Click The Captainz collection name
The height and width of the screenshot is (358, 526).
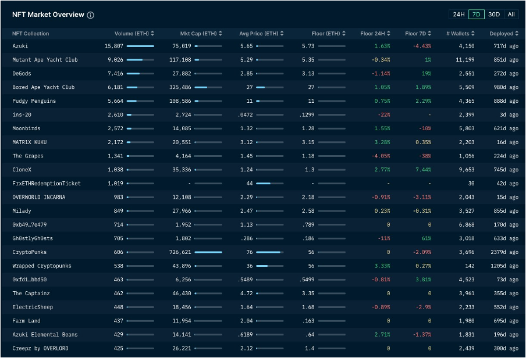[31, 293]
